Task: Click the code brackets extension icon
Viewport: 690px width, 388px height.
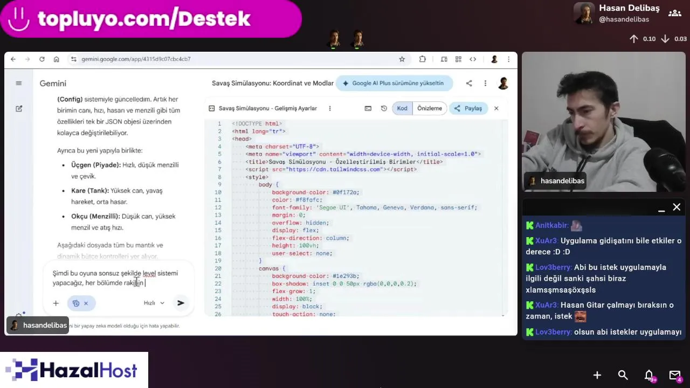Action: point(473,59)
